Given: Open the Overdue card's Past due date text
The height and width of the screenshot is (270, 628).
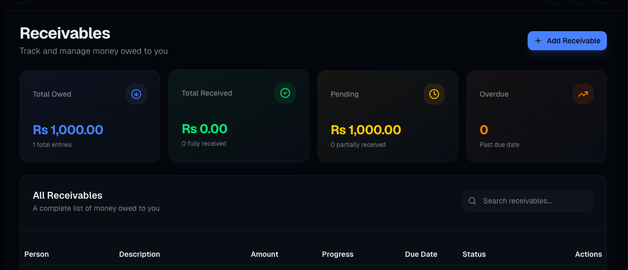Looking at the screenshot, I should point(499,145).
